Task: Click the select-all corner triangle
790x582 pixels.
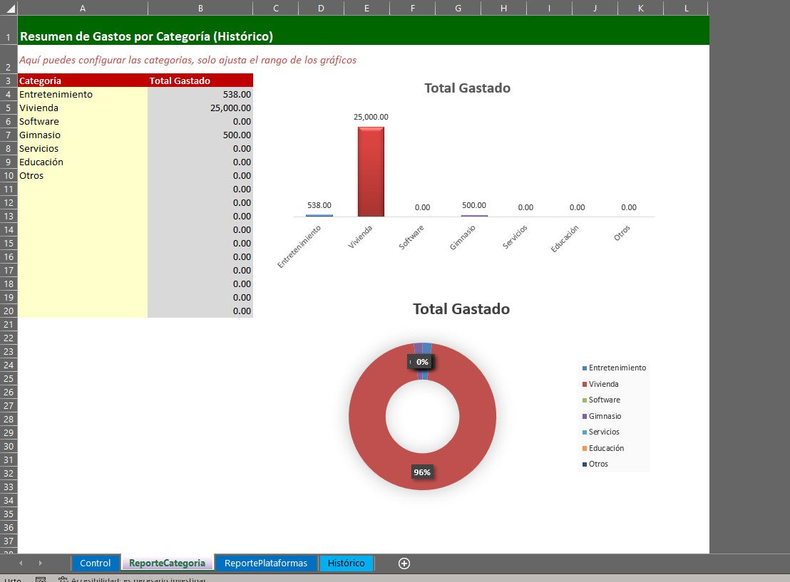Action: coord(9,8)
